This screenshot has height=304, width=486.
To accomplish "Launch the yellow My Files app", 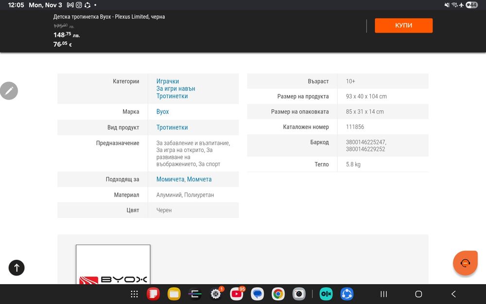I will (174, 294).
